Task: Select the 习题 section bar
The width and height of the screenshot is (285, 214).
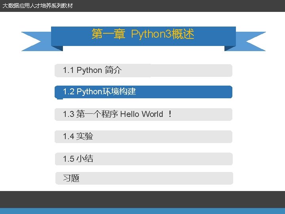Action: coord(144,178)
